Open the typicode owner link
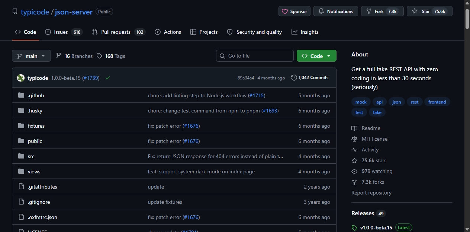This screenshot has width=470, height=232. tap(35, 12)
